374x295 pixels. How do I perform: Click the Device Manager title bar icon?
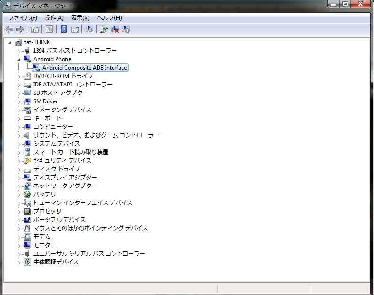coord(7,6)
